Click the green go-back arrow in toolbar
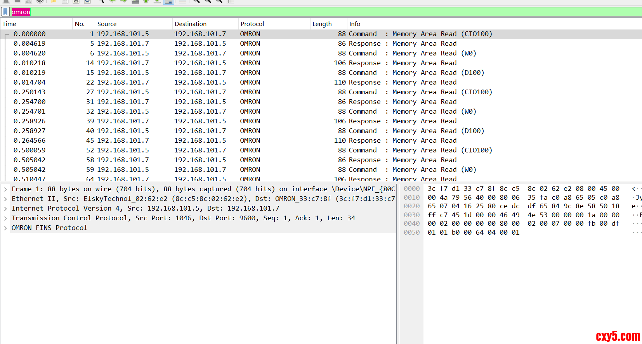 tap(113, 1)
